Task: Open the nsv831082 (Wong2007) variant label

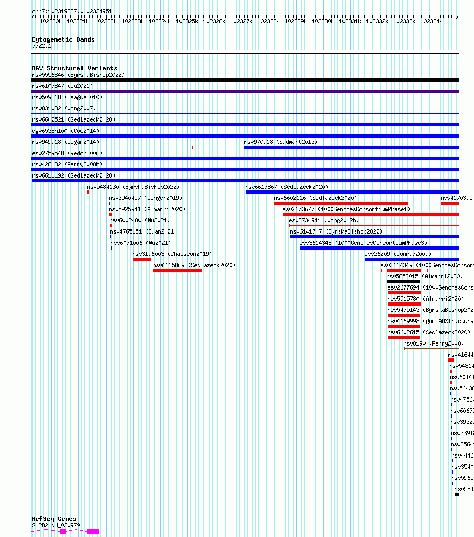Action: click(64, 108)
